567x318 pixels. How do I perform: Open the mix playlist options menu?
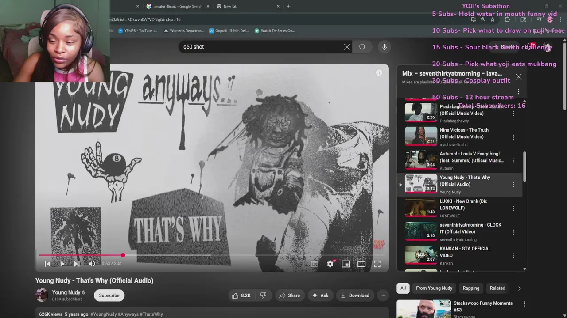tap(518, 91)
